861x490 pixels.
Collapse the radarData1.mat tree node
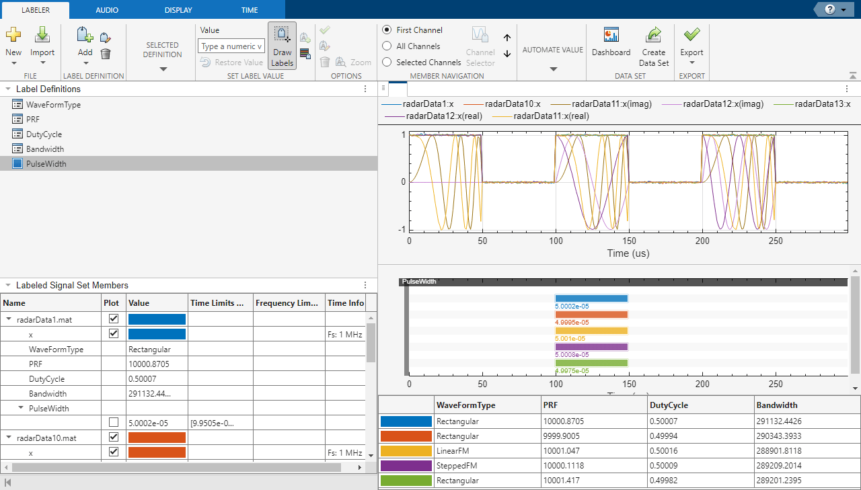tap(9, 320)
